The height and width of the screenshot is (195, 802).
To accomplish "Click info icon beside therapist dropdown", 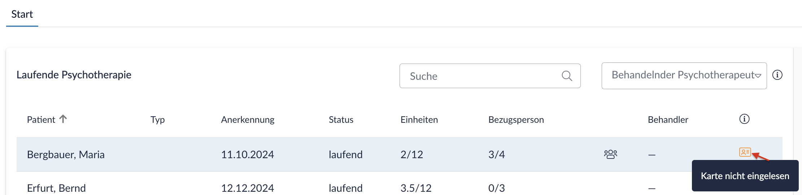I will click(777, 75).
